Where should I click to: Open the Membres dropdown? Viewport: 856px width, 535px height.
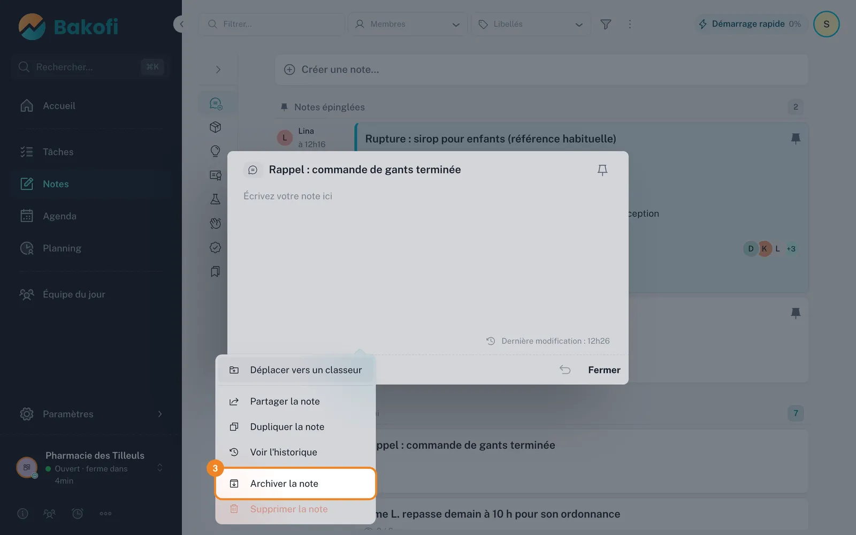coord(408,24)
